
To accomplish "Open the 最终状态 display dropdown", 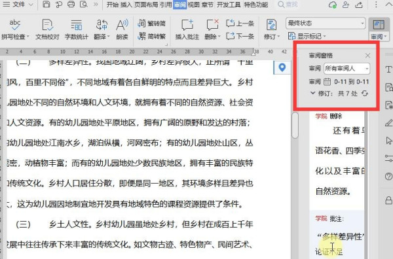I will pyautogui.click(x=326, y=24).
